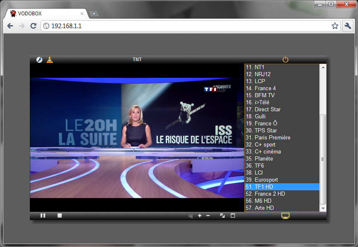358x247 pixels.
Task: Select channel 31. Paris Première
Action: [282, 137]
